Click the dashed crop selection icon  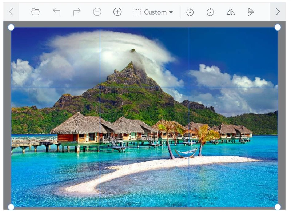click(137, 12)
